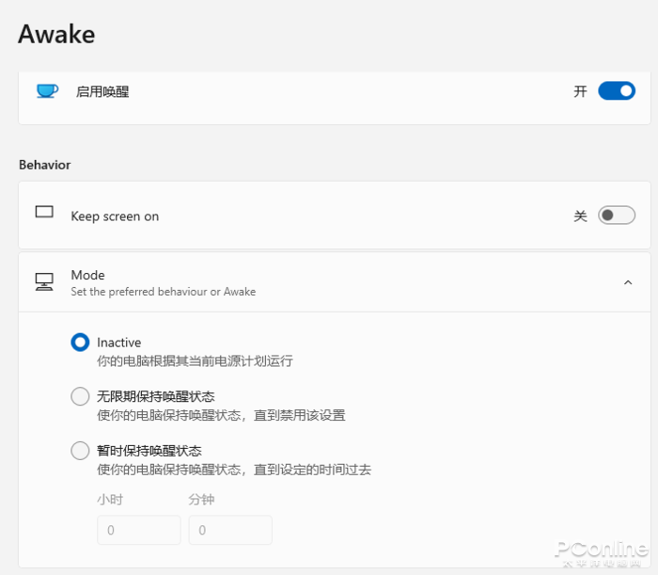Click the monitor icon beside Mode

[44, 281]
